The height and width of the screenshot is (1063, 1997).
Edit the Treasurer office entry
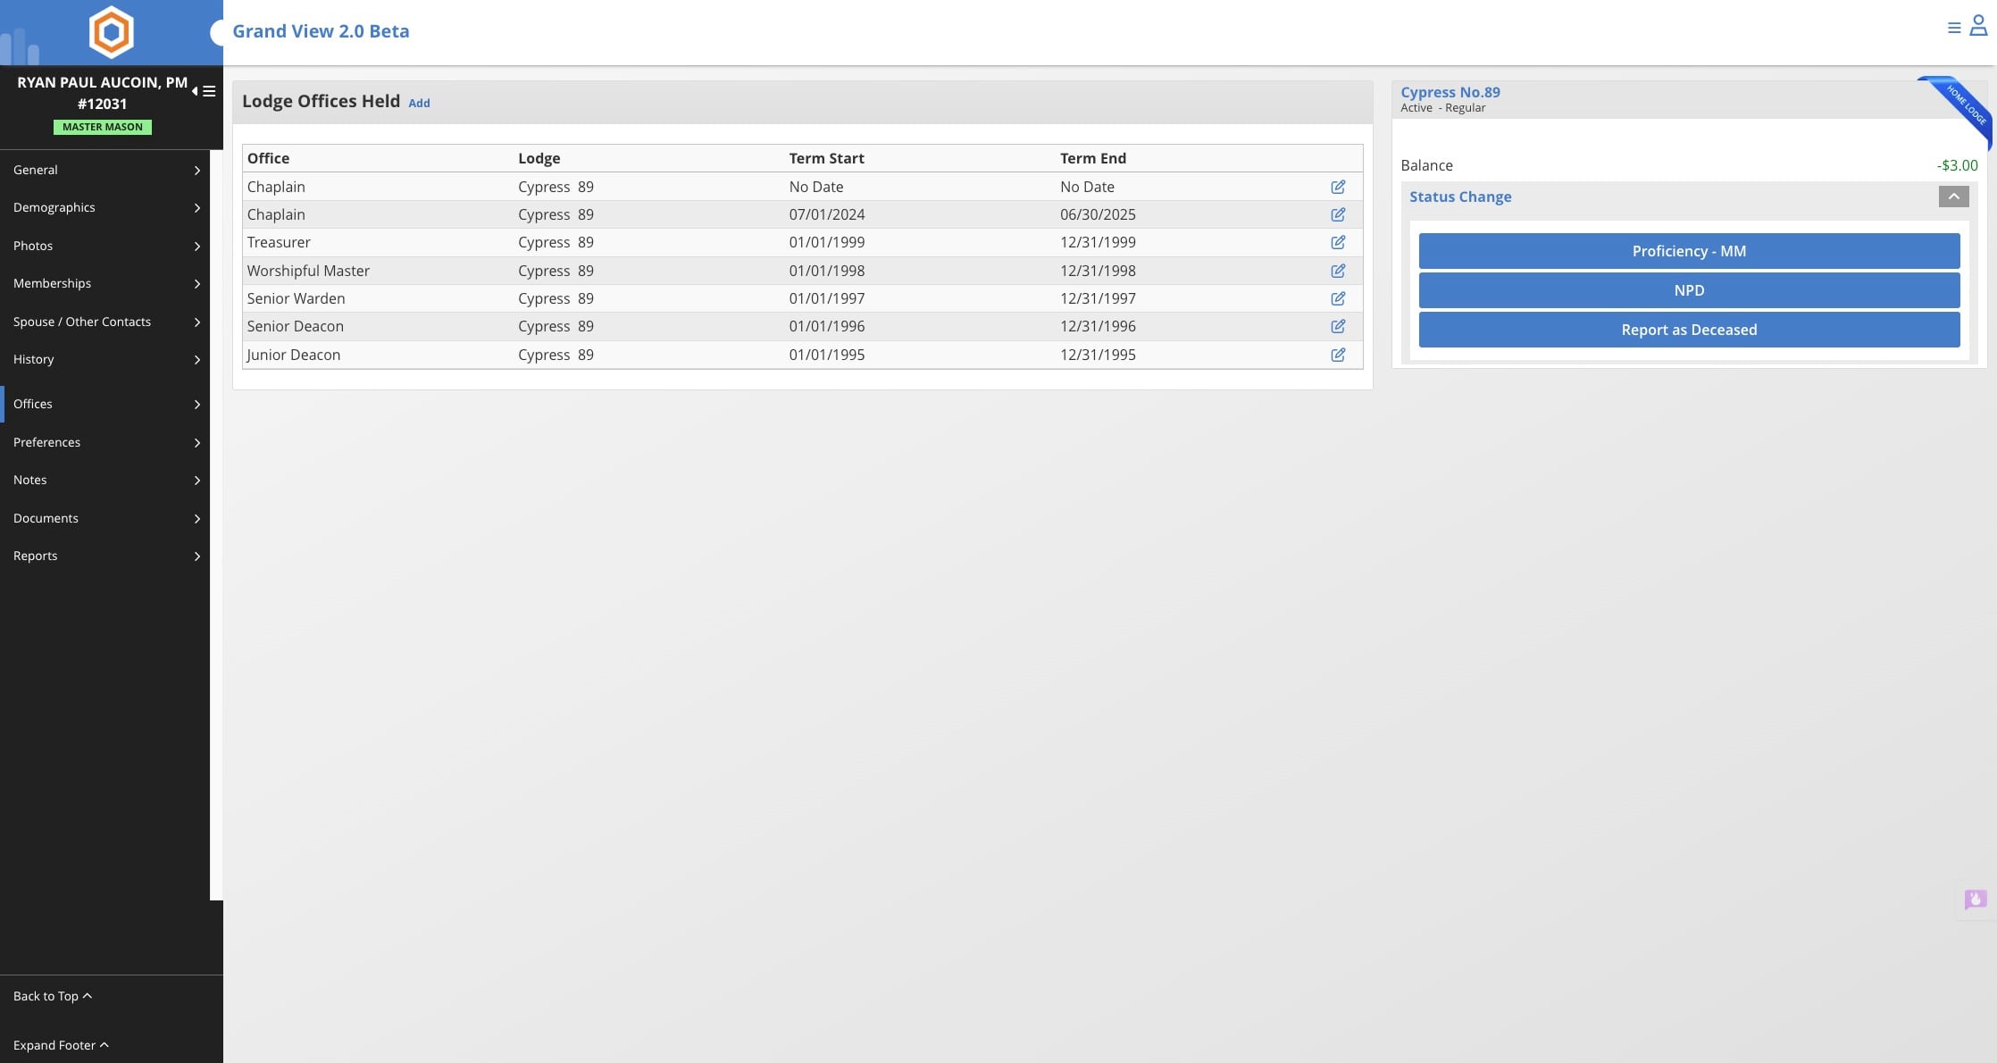tap(1337, 242)
